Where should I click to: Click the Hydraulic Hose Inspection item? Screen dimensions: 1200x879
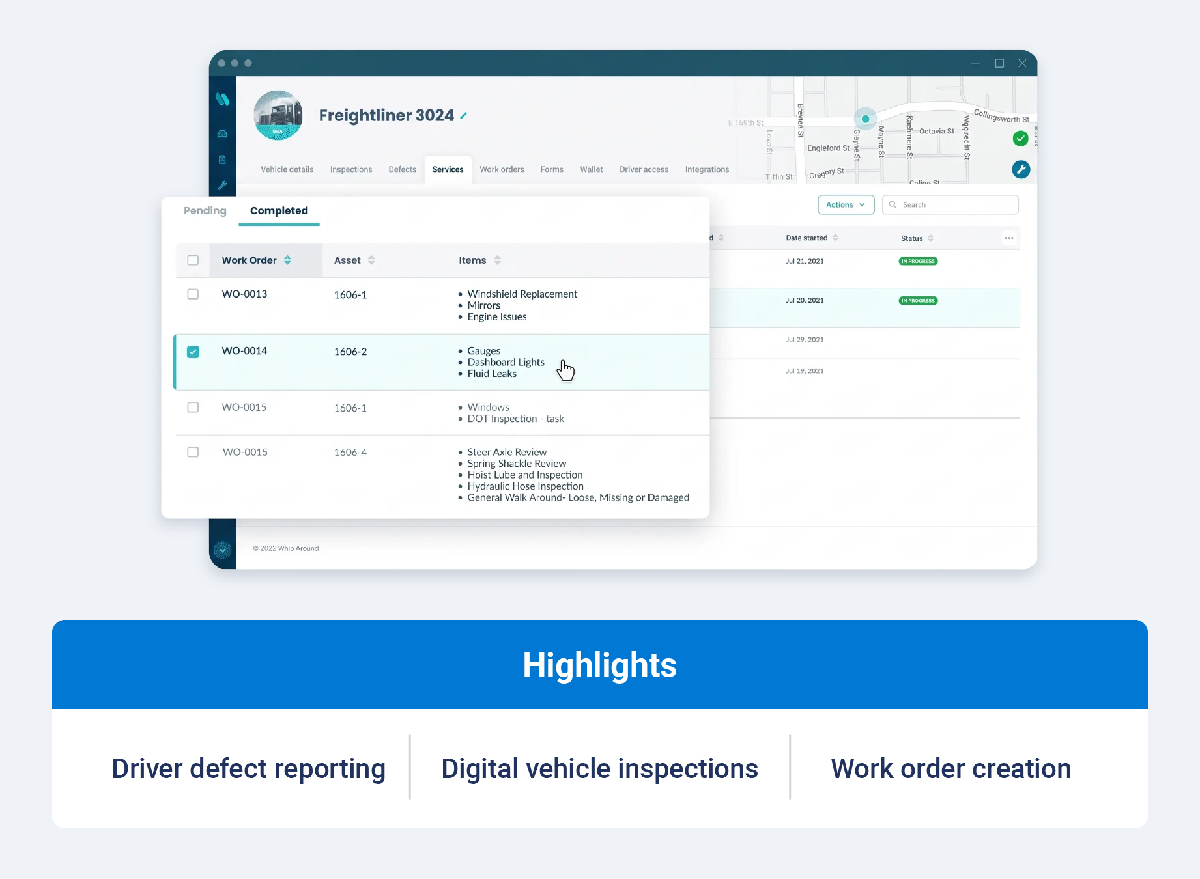(x=526, y=486)
